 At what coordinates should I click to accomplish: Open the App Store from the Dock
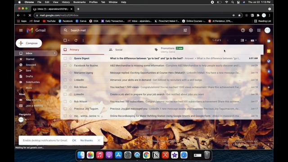pyautogui.click(x=118, y=155)
